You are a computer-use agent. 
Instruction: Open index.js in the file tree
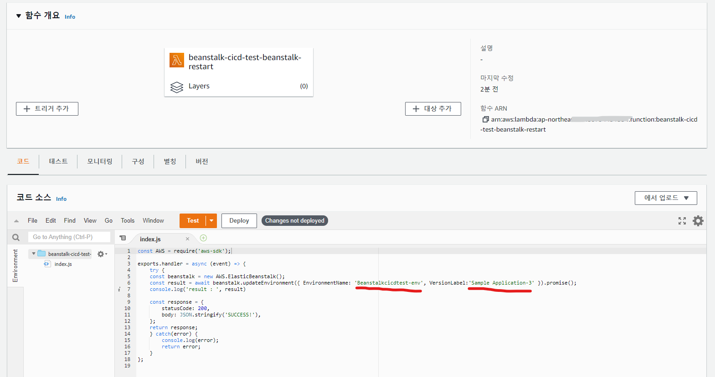(63, 264)
